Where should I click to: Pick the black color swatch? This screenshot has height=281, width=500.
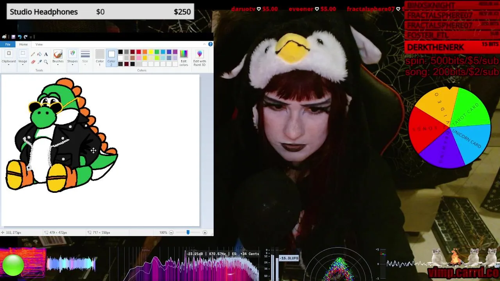point(120,52)
